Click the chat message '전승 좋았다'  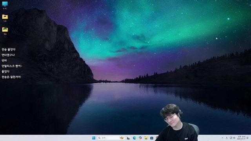(9, 50)
